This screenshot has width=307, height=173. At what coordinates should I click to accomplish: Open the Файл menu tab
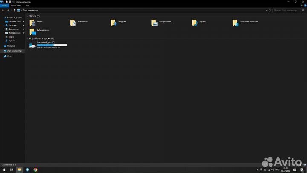click(x=4, y=6)
